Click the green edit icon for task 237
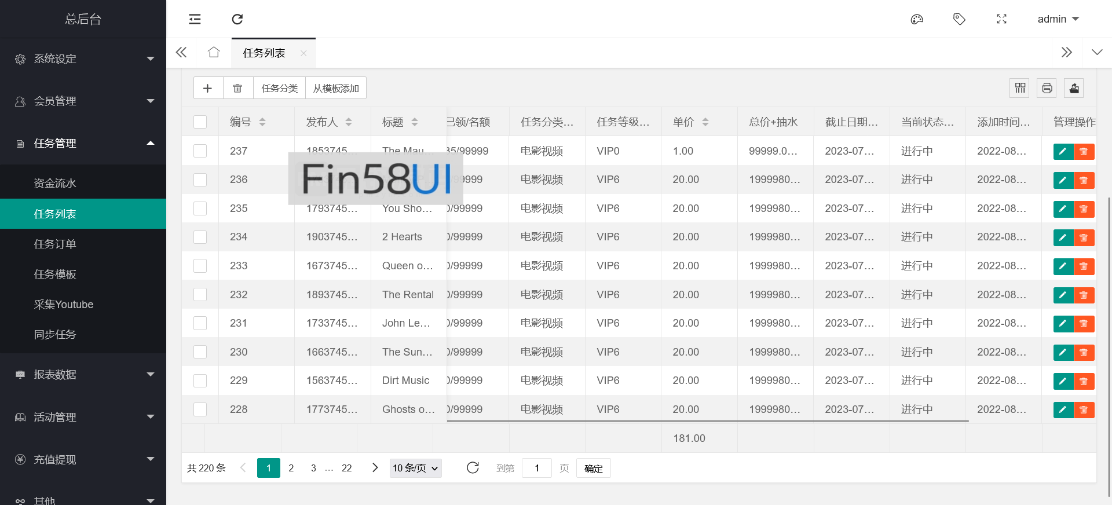Screen dimensions: 1112x505 click(x=1063, y=152)
